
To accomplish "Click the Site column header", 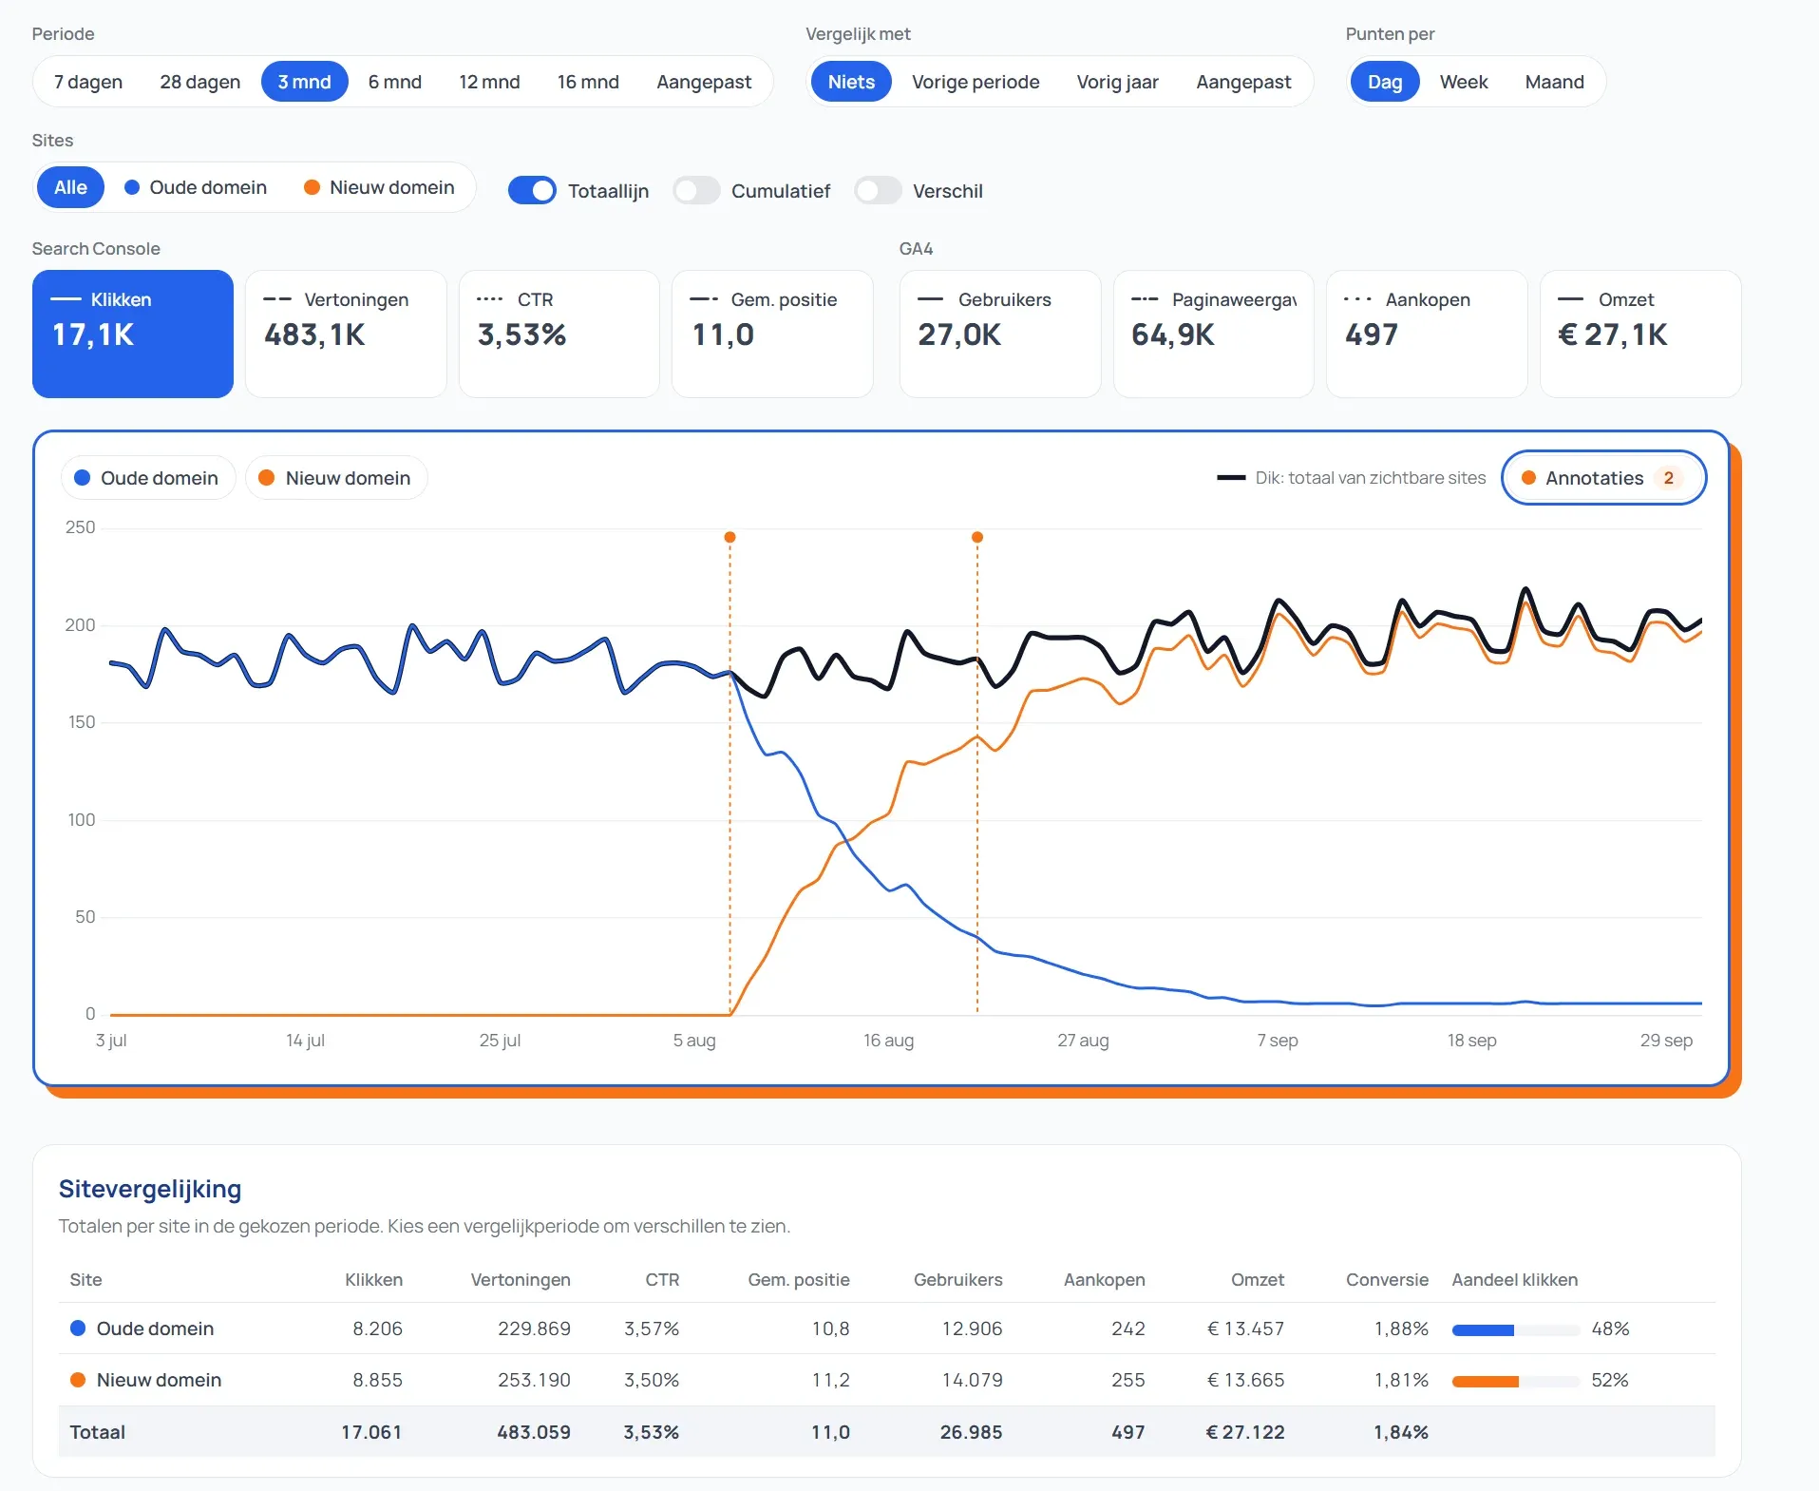I will point(85,1280).
